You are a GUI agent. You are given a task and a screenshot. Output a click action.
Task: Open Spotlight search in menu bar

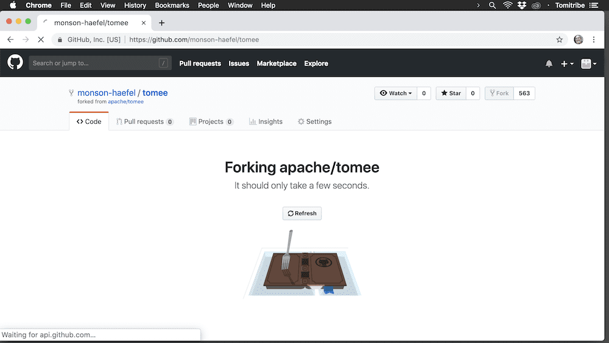[492, 5]
